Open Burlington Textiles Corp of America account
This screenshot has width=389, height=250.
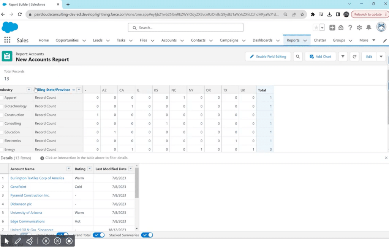click(x=37, y=178)
